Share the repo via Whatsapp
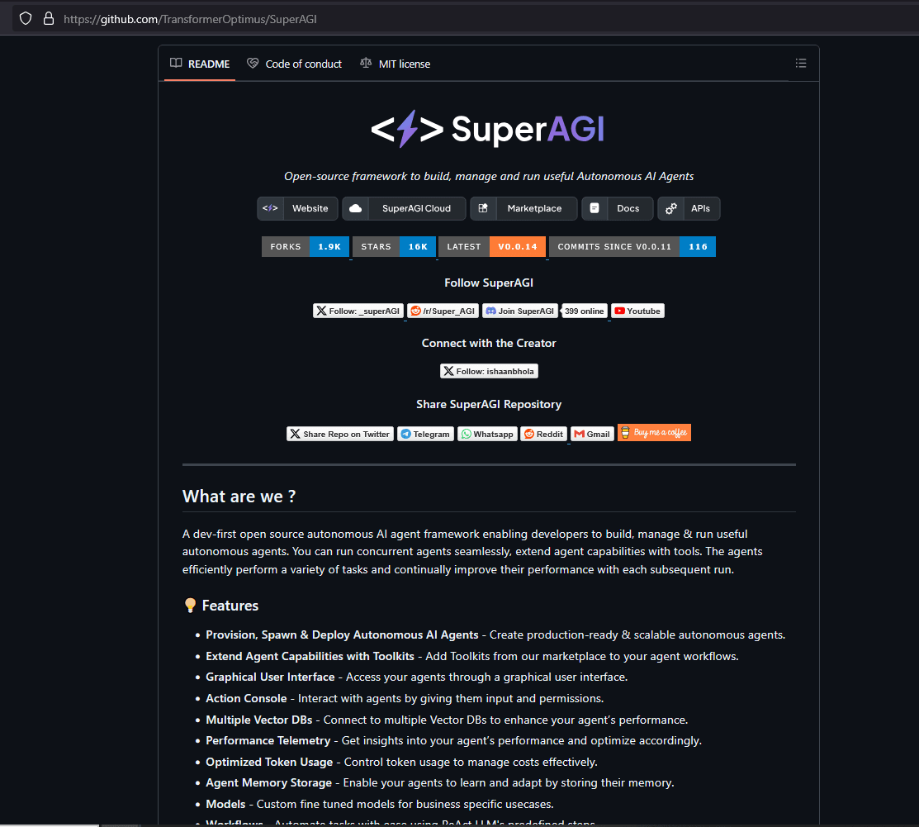The width and height of the screenshot is (919, 827). click(487, 433)
